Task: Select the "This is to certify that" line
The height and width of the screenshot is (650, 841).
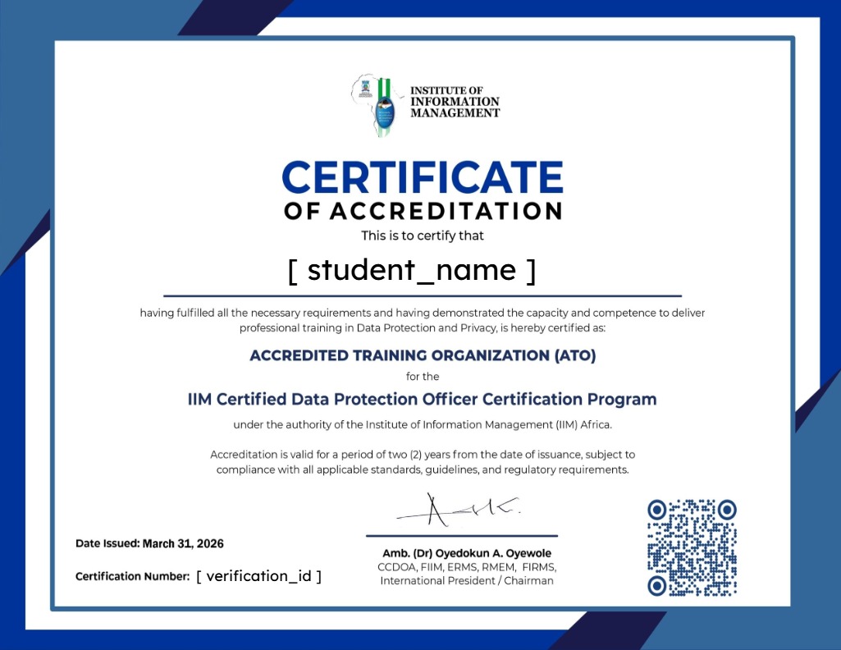Action: click(x=423, y=236)
